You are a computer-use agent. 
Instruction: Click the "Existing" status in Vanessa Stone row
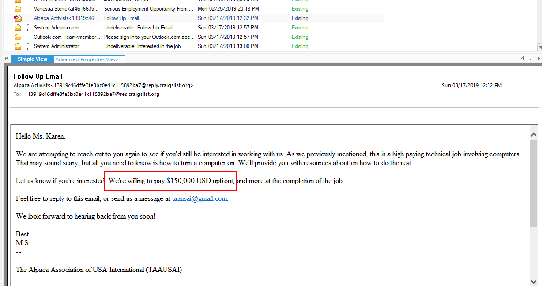click(x=300, y=9)
